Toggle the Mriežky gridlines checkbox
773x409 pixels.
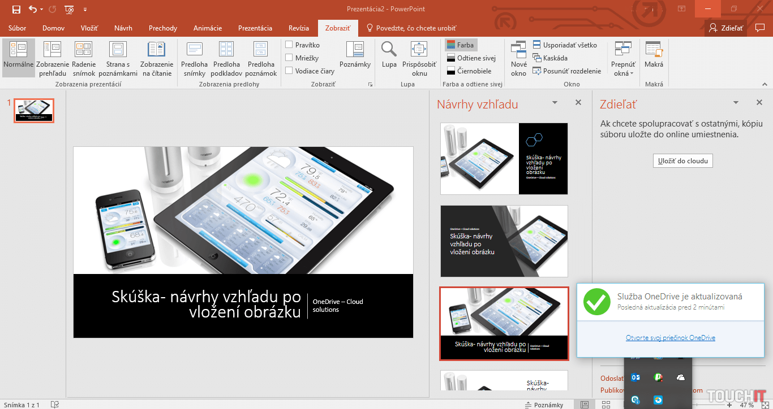click(289, 58)
